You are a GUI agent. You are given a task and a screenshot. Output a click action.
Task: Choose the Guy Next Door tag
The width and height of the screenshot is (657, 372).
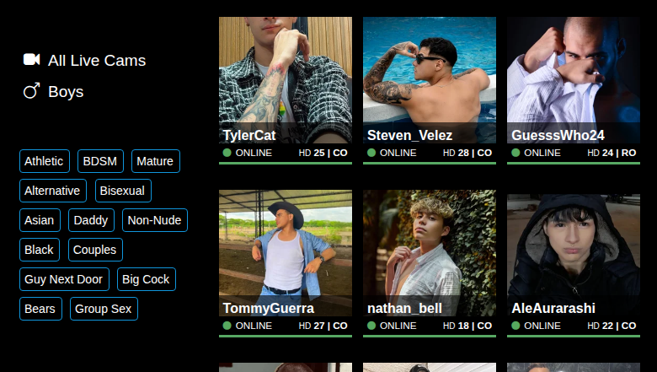point(64,279)
